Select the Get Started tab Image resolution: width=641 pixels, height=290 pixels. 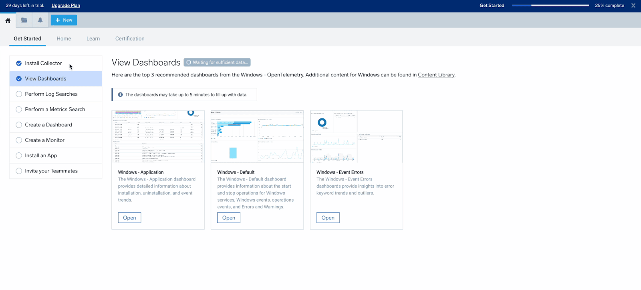[x=27, y=39]
